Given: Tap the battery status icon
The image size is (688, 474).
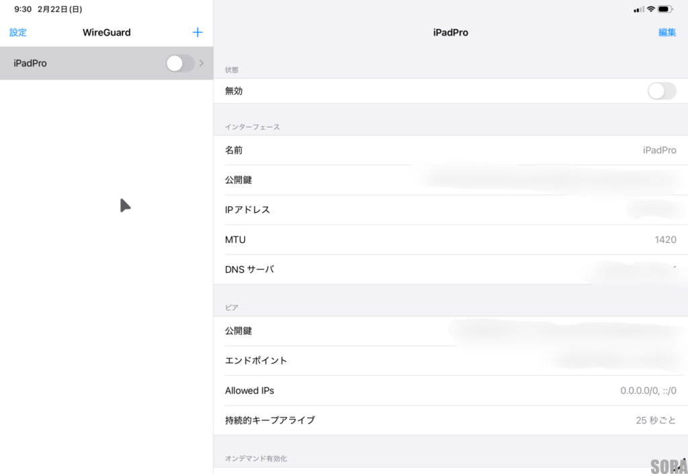Looking at the screenshot, I should [666, 9].
